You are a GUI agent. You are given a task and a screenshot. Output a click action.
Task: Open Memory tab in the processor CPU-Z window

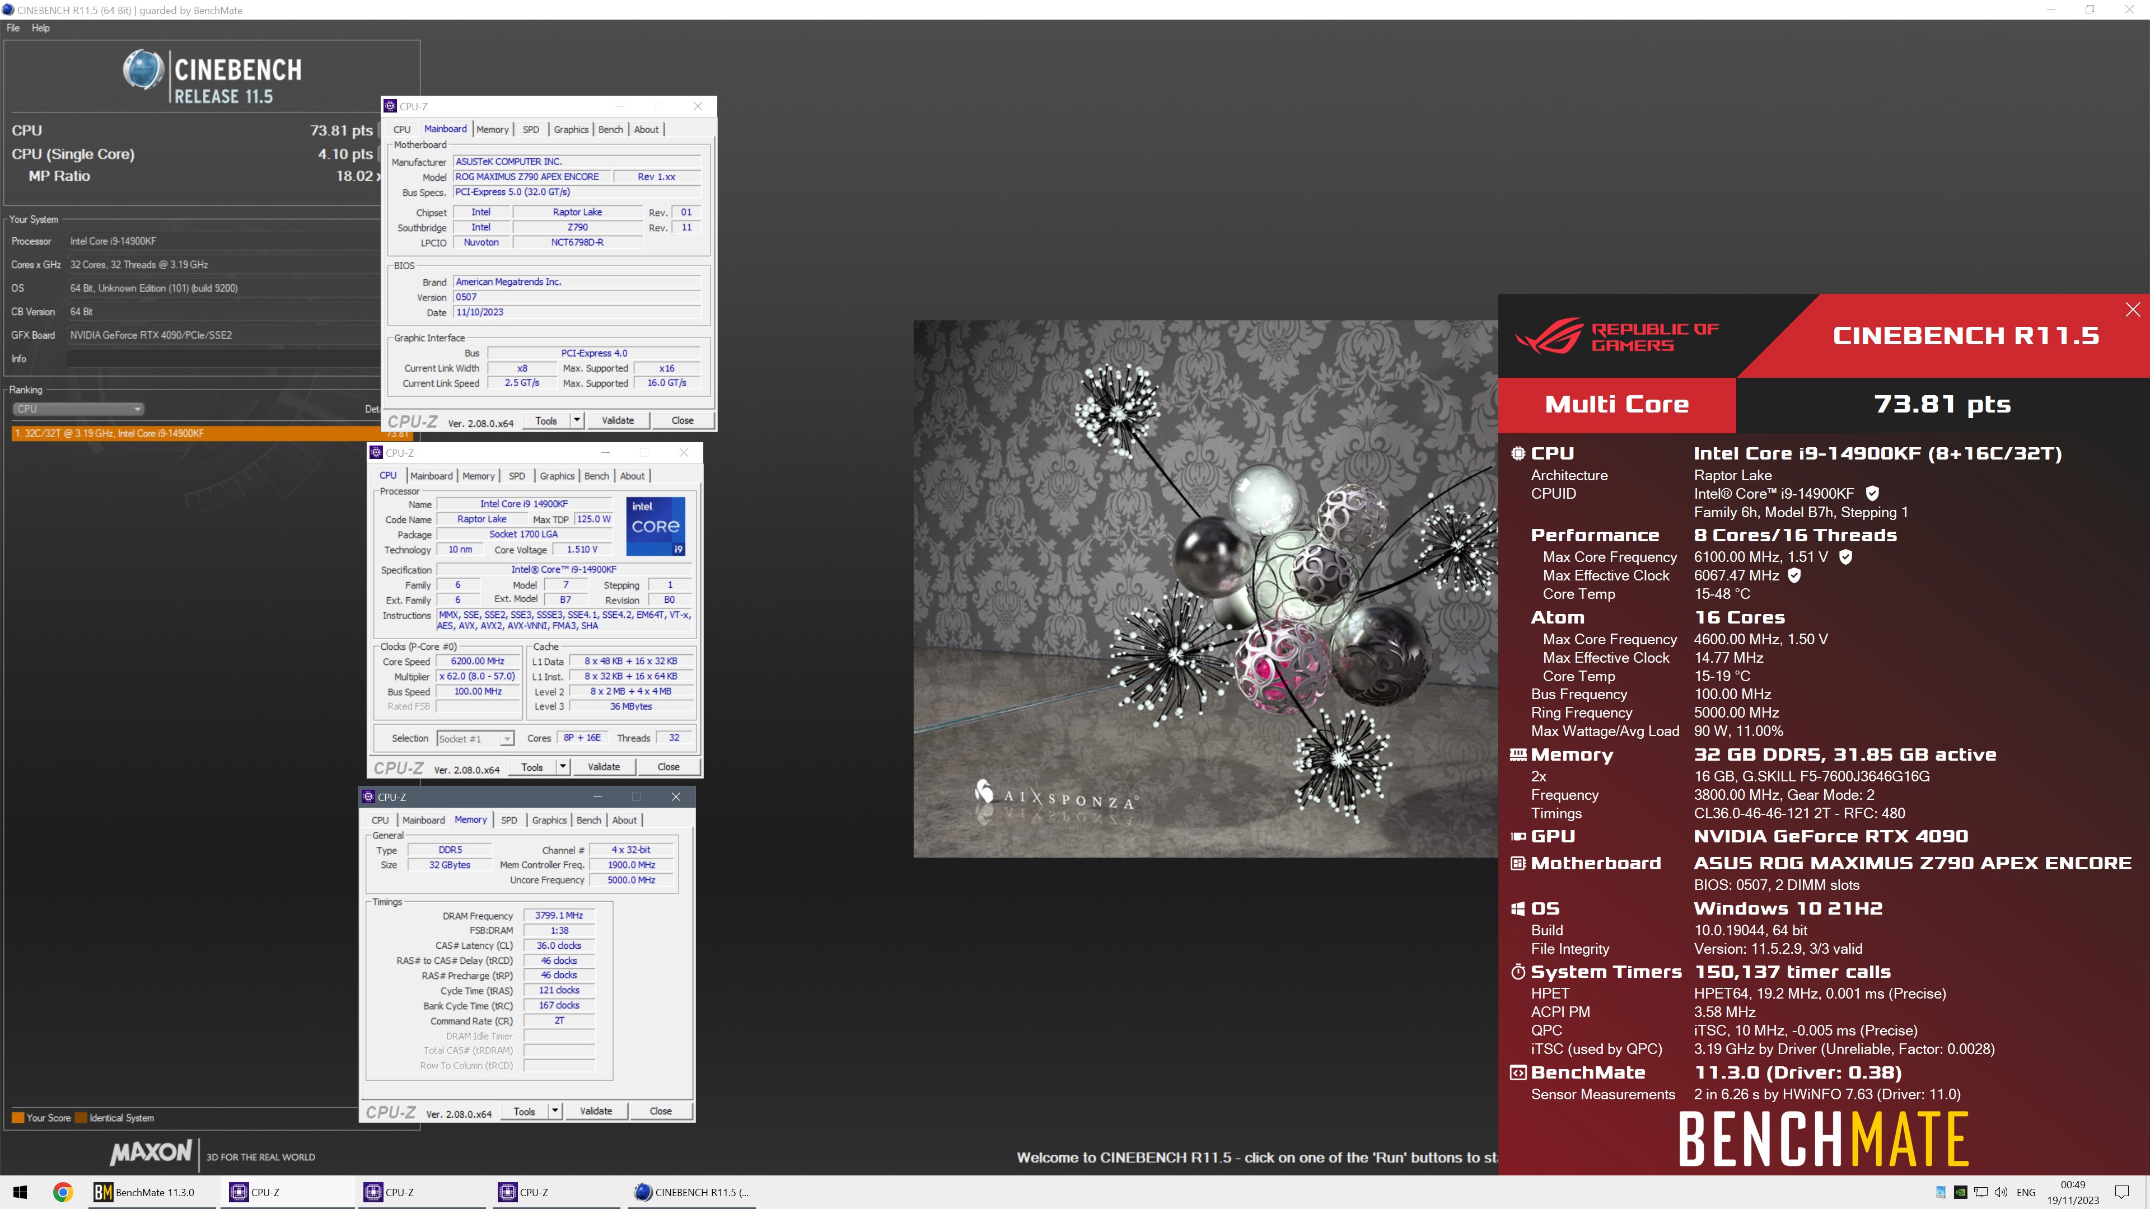click(x=478, y=476)
